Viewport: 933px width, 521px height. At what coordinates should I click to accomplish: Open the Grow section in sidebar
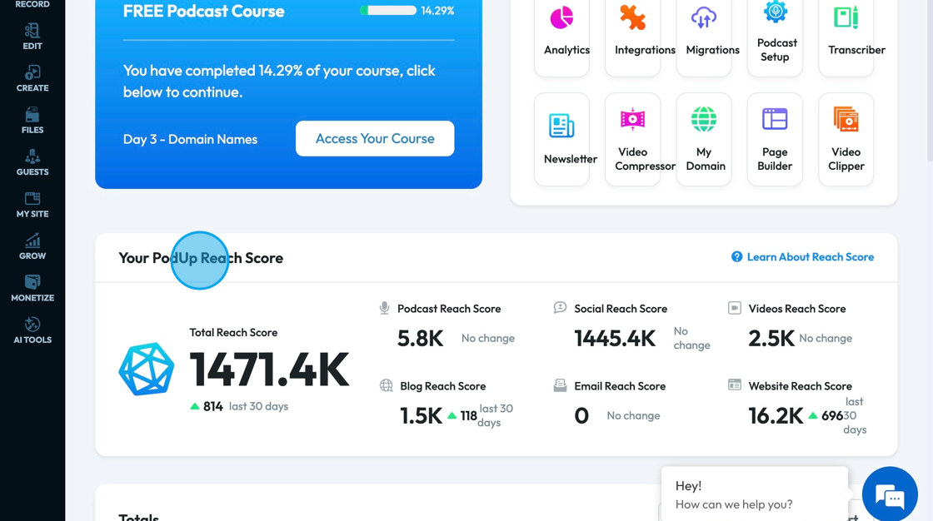(x=32, y=247)
